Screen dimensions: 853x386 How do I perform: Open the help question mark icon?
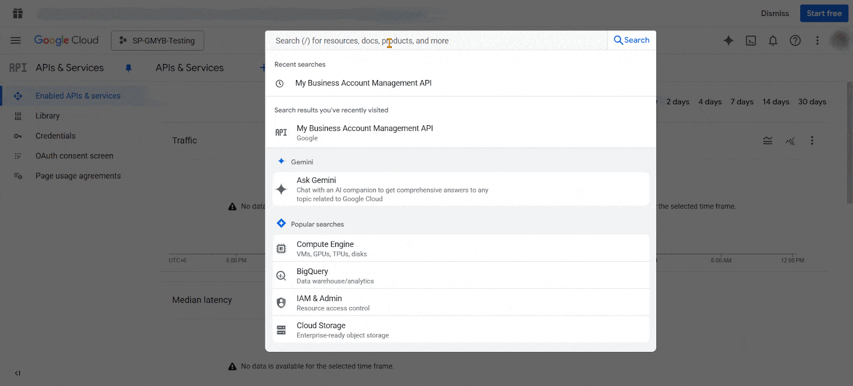pyautogui.click(x=795, y=41)
